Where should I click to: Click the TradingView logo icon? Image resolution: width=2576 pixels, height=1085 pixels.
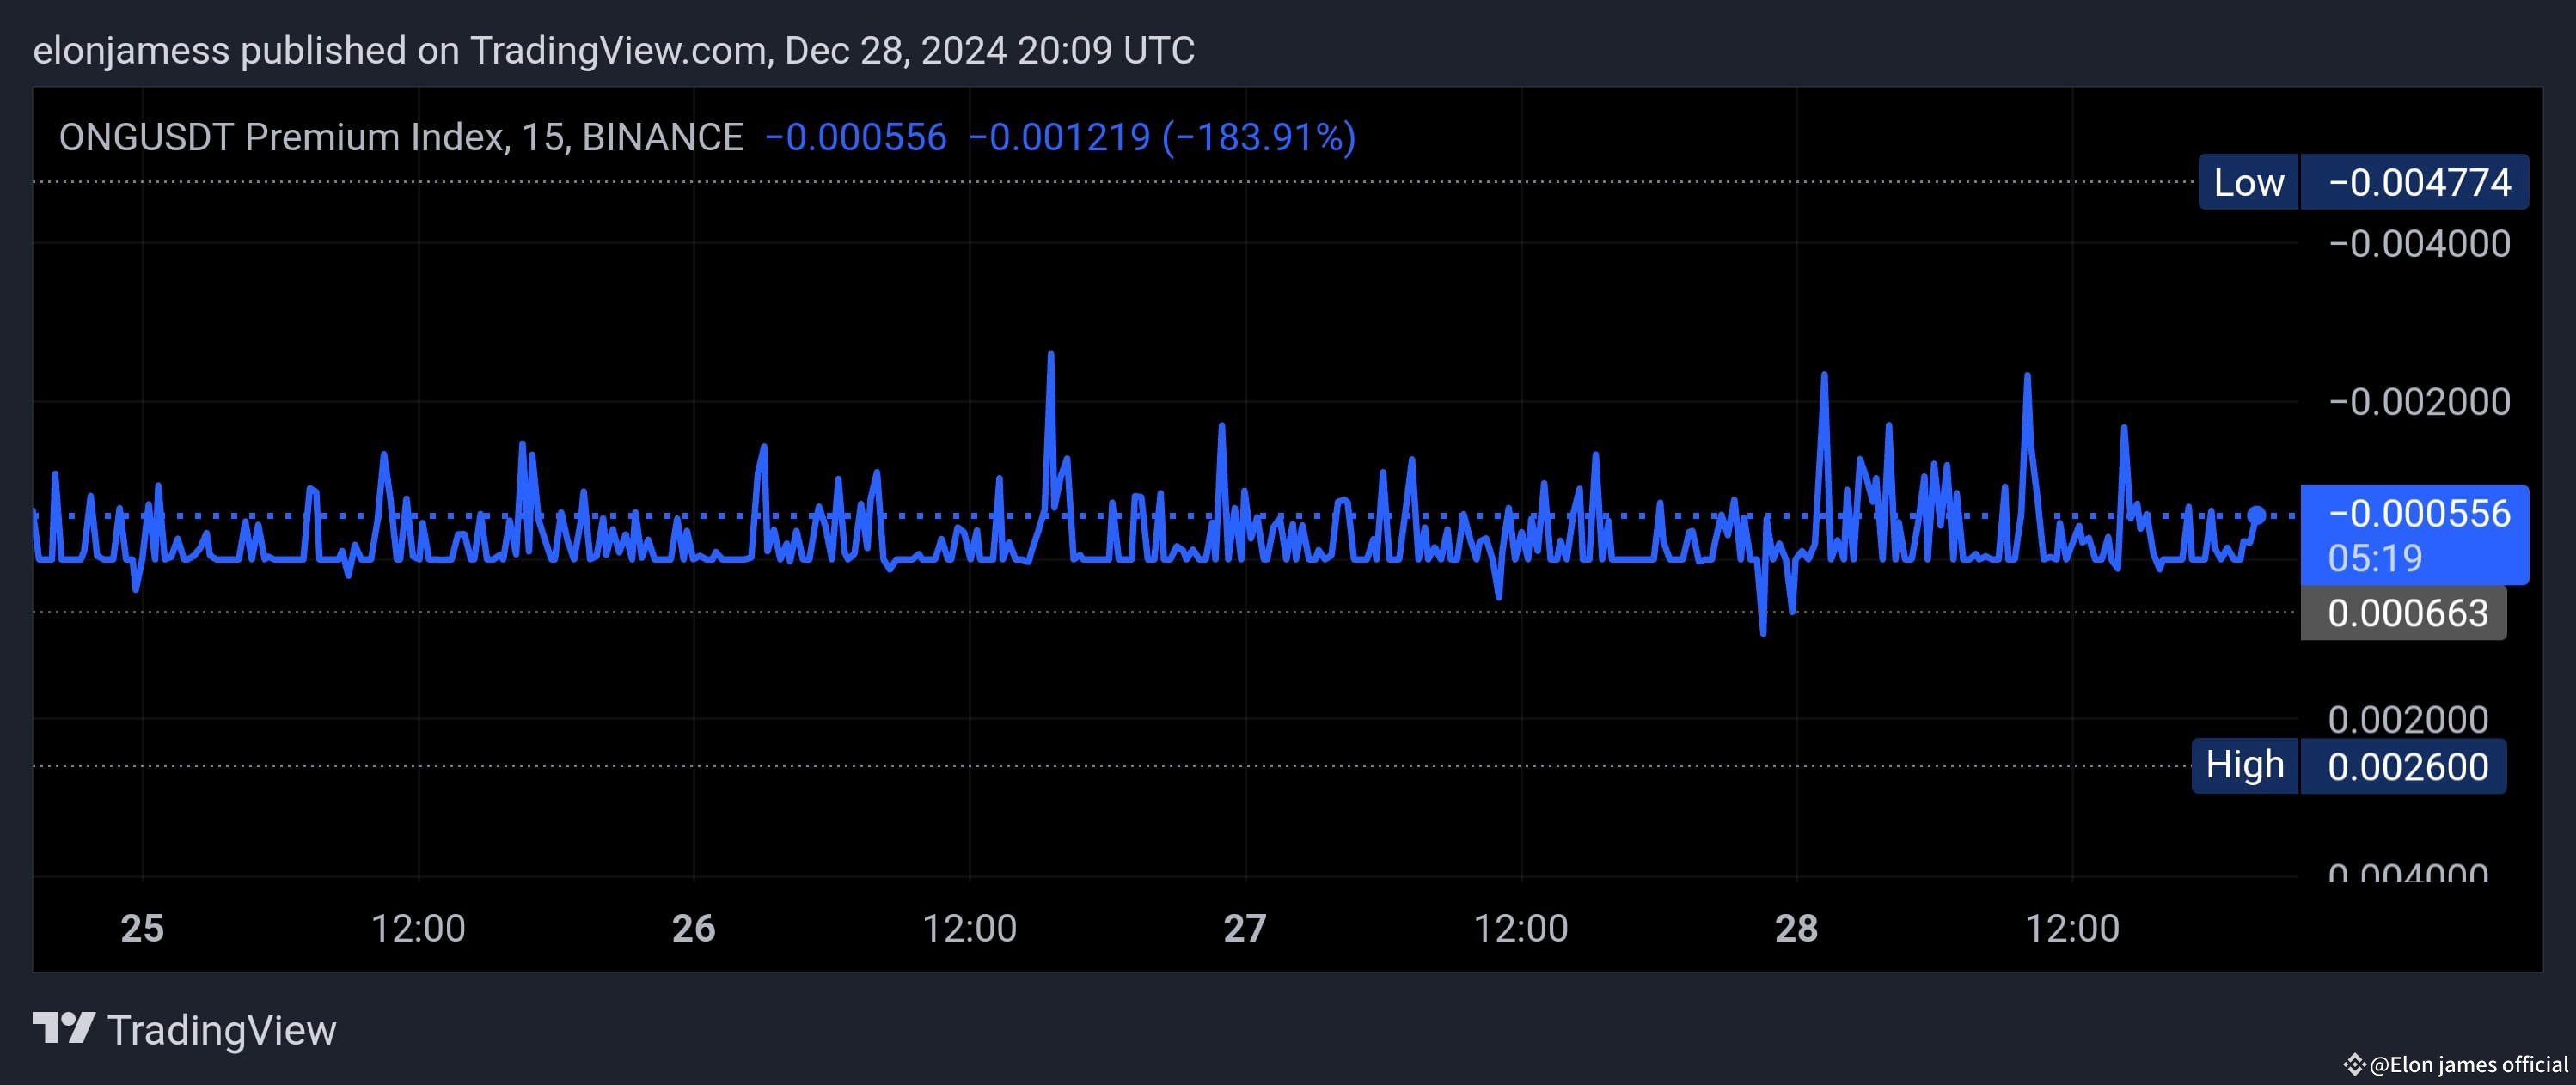[63, 1028]
